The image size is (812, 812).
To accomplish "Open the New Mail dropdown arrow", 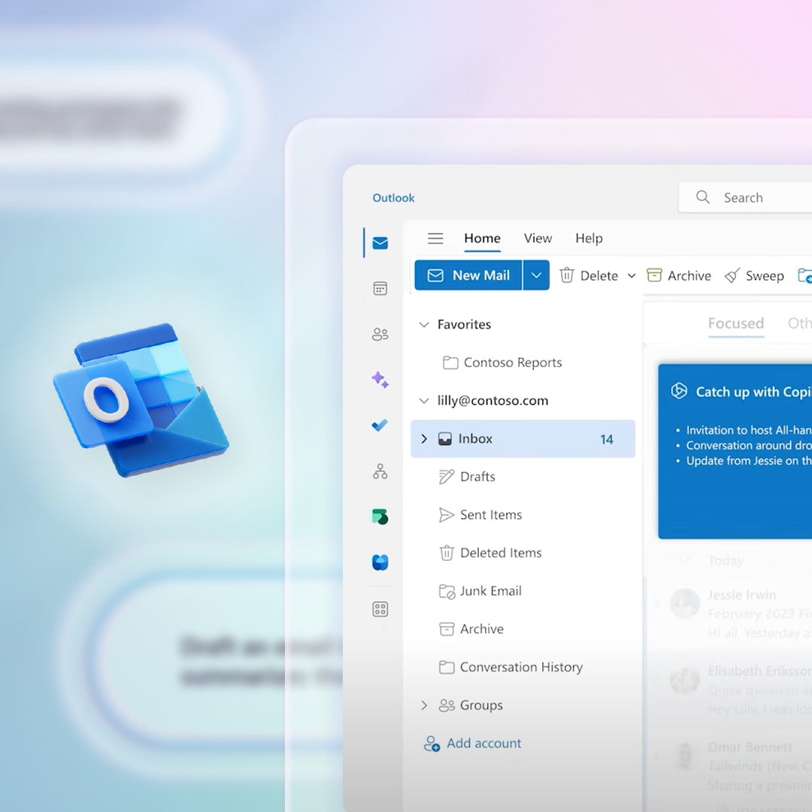I will coord(536,275).
